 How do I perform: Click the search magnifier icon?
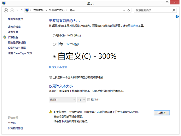[174, 10]
